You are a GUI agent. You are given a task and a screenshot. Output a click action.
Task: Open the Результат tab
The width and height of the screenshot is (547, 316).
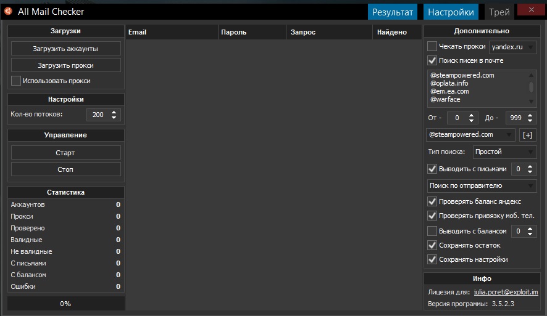pos(393,12)
